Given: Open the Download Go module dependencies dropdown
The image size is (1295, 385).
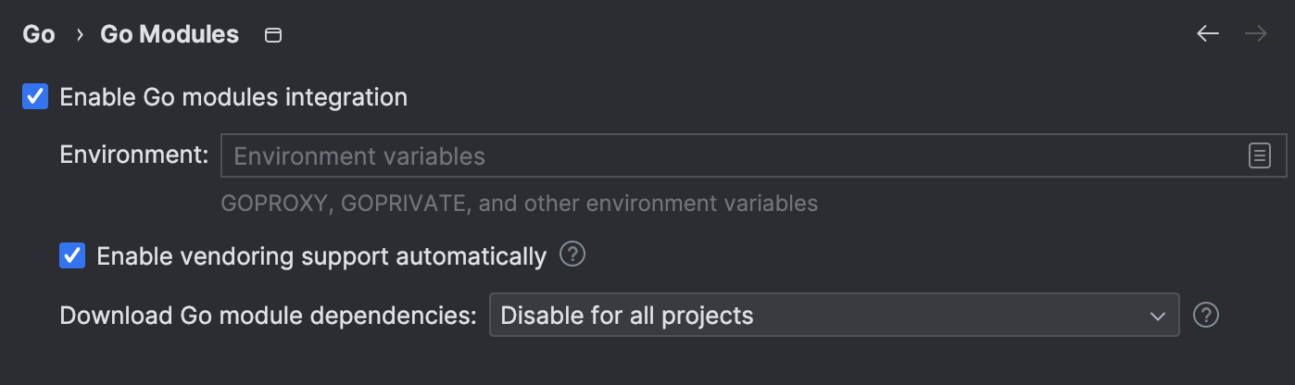Looking at the screenshot, I should 834,316.
